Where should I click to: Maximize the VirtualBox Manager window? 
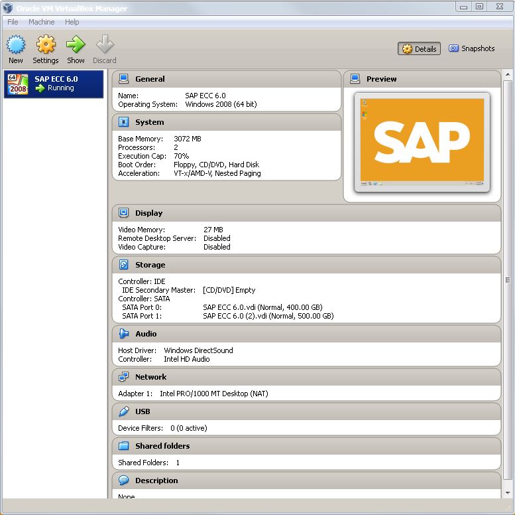(479, 7)
